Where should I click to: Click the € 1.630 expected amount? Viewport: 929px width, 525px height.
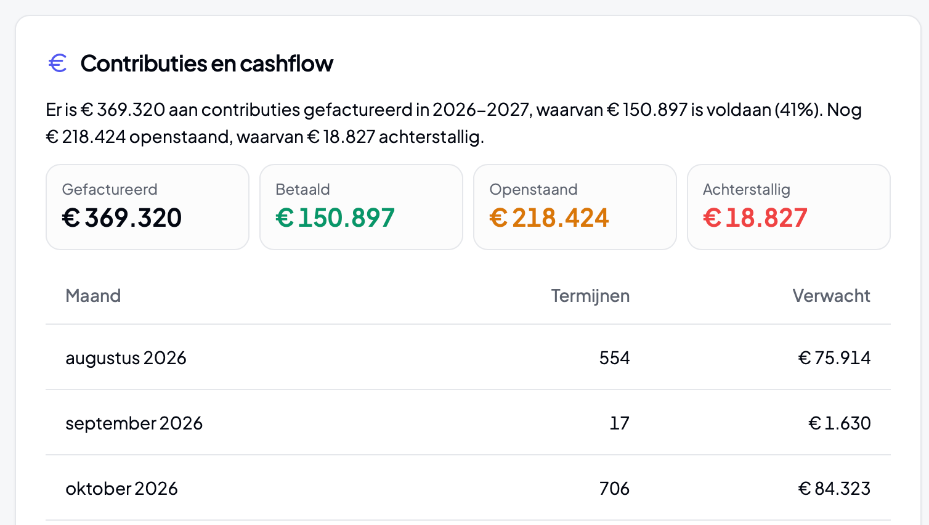point(840,423)
